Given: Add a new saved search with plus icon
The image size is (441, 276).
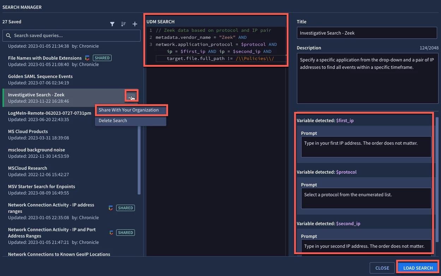Looking at the screenshot, I should [135, 24].
